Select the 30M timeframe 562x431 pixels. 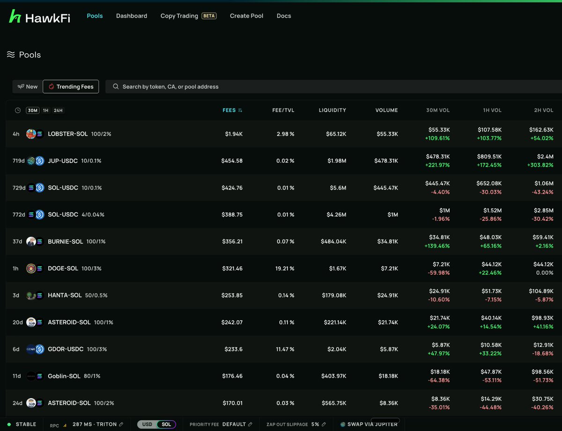pyautogui.click(x=32, y=110)
